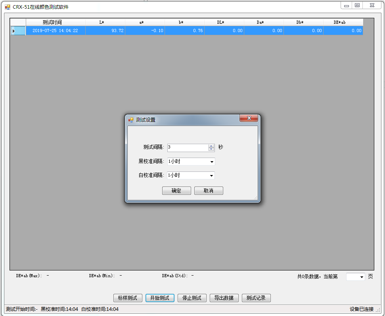Click the 取消 button in settings dialog
385x316 pixels.
point(209,191)
